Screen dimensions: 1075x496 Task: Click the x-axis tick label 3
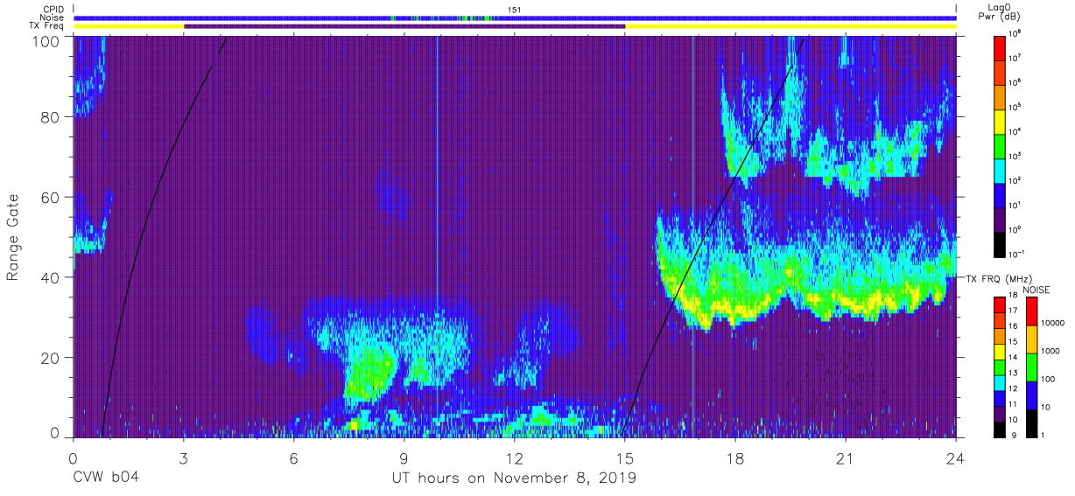tap(184, 458)
